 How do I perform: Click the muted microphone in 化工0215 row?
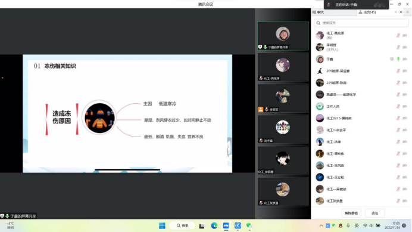(x=398, y=118)
